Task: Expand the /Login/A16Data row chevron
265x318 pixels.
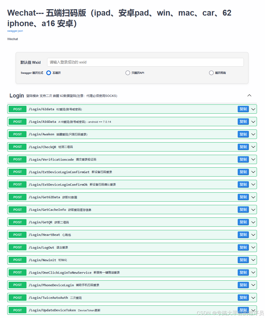Action: click(253, 122)
